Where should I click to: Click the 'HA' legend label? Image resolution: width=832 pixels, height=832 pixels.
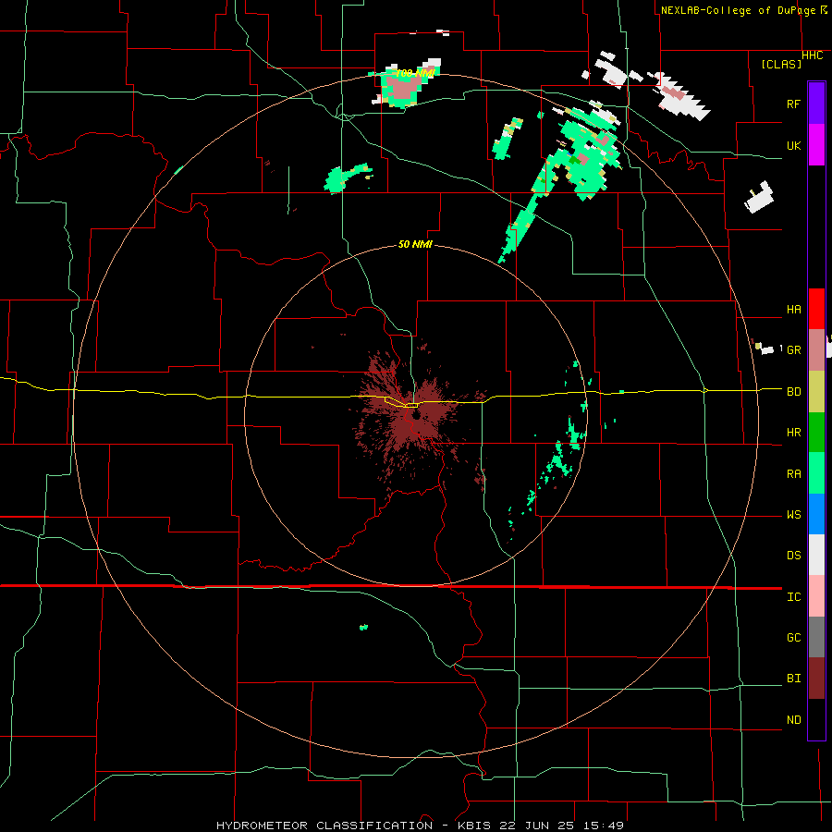793,310
